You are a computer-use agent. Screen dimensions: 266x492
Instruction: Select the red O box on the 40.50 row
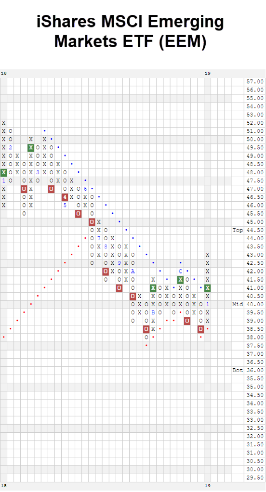pyautogui.click(x=133, y=296)
